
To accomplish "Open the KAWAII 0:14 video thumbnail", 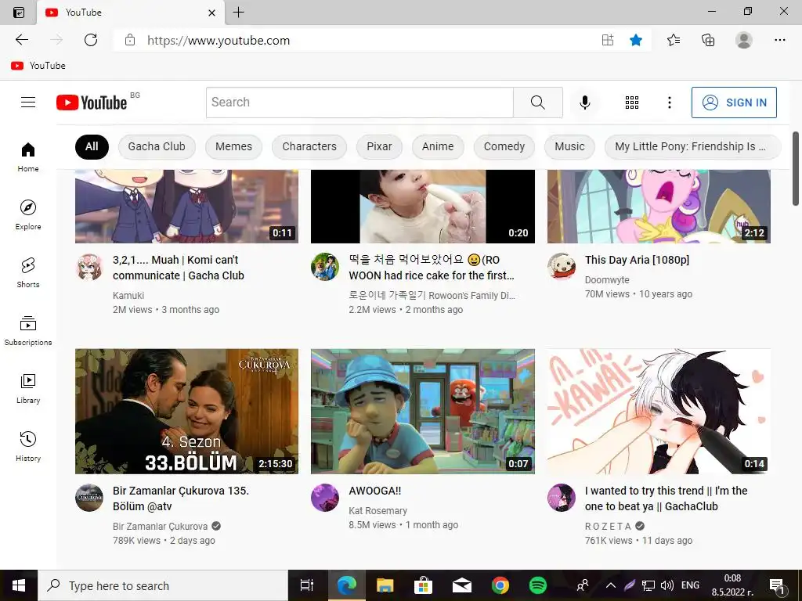I will pos(659,412).
